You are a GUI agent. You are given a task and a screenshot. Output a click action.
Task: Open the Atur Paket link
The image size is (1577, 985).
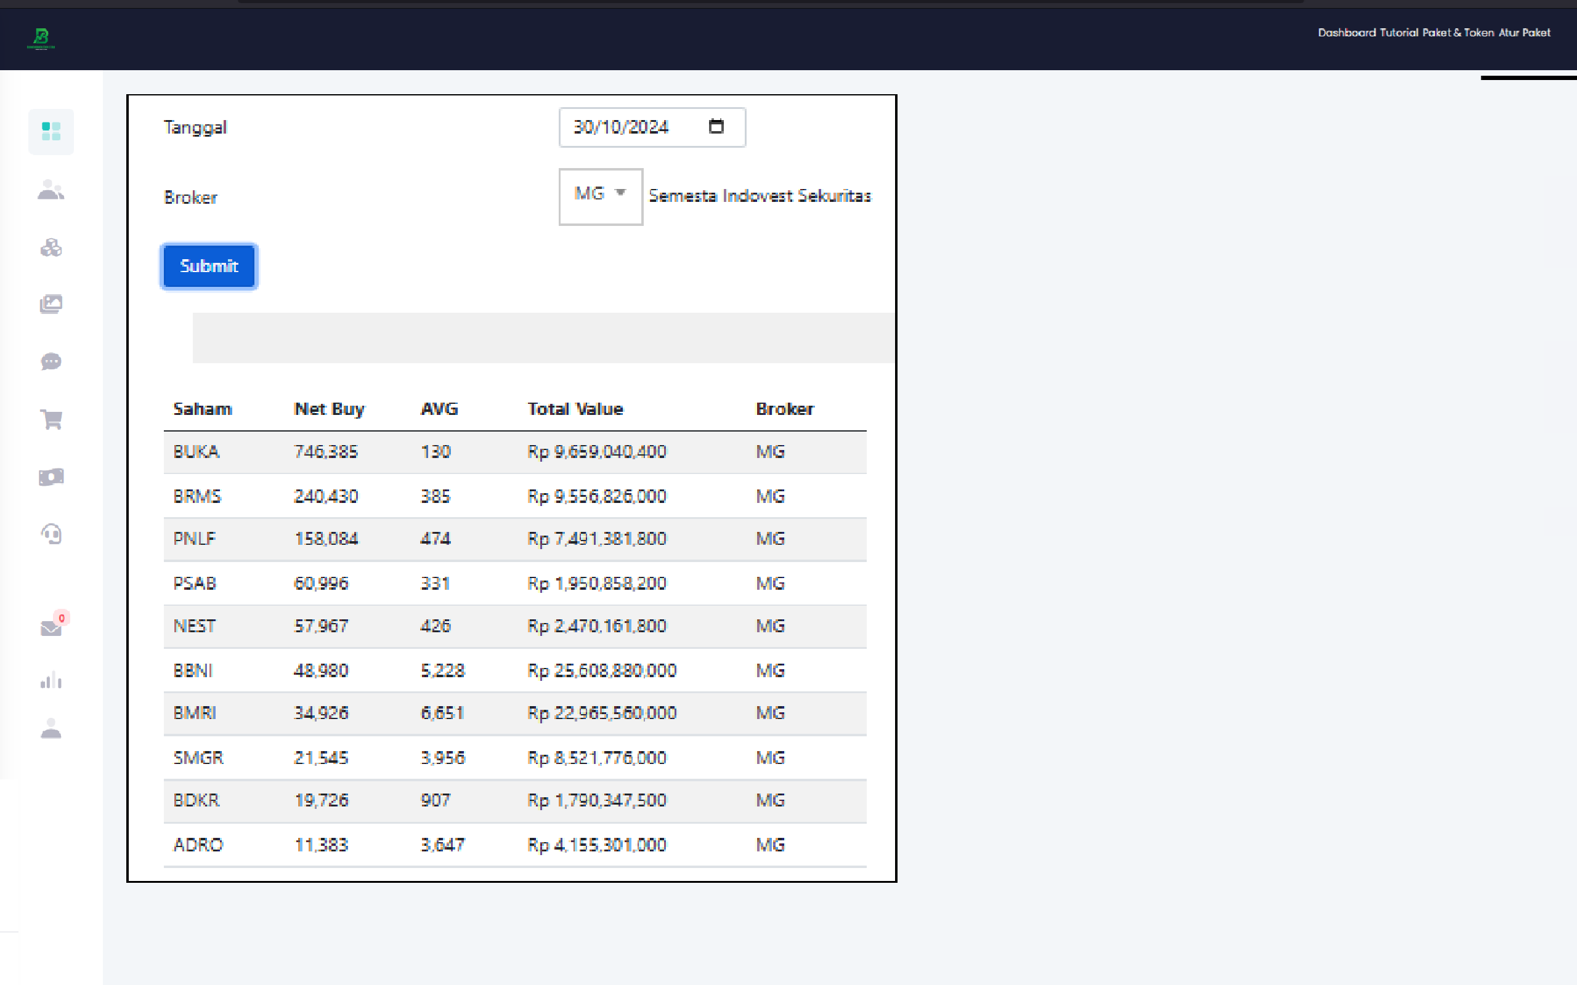pos(1524,33)
